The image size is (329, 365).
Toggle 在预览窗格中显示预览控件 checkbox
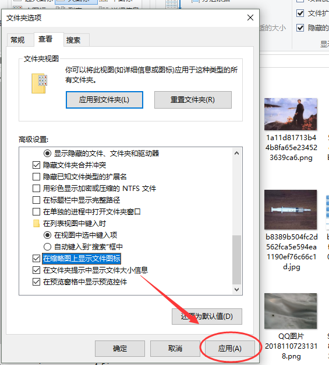tap(36, 282)
